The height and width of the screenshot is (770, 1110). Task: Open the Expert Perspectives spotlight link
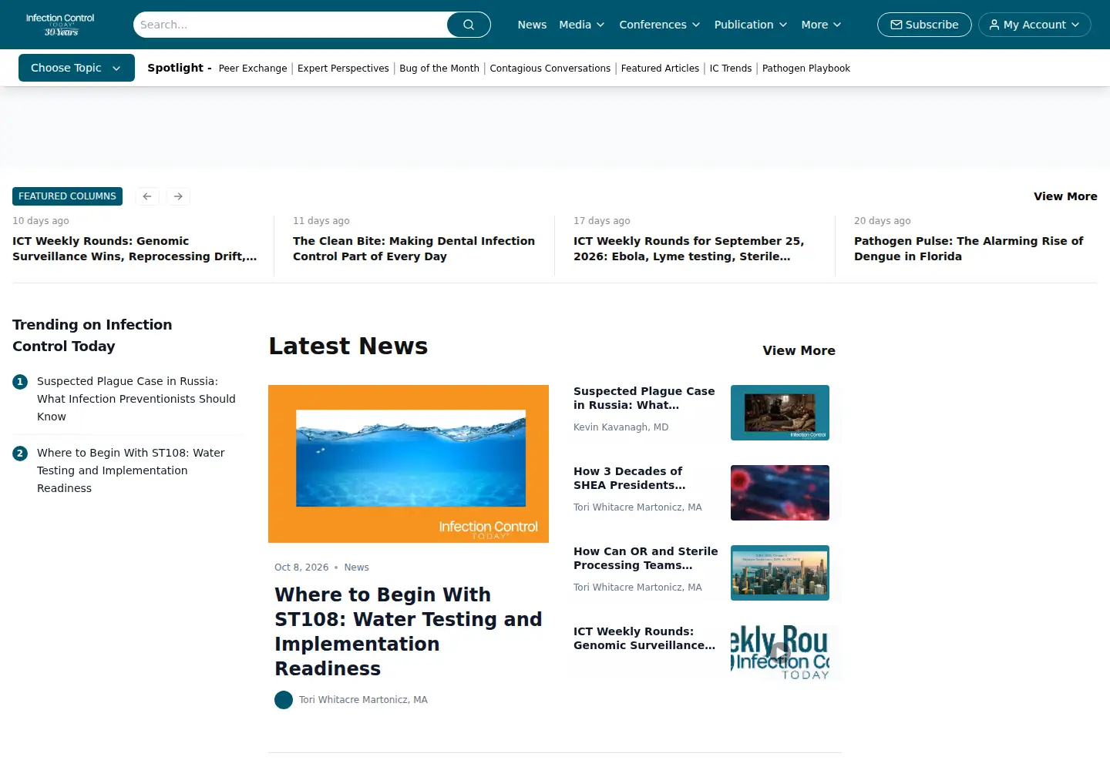[x=343, y=69]
